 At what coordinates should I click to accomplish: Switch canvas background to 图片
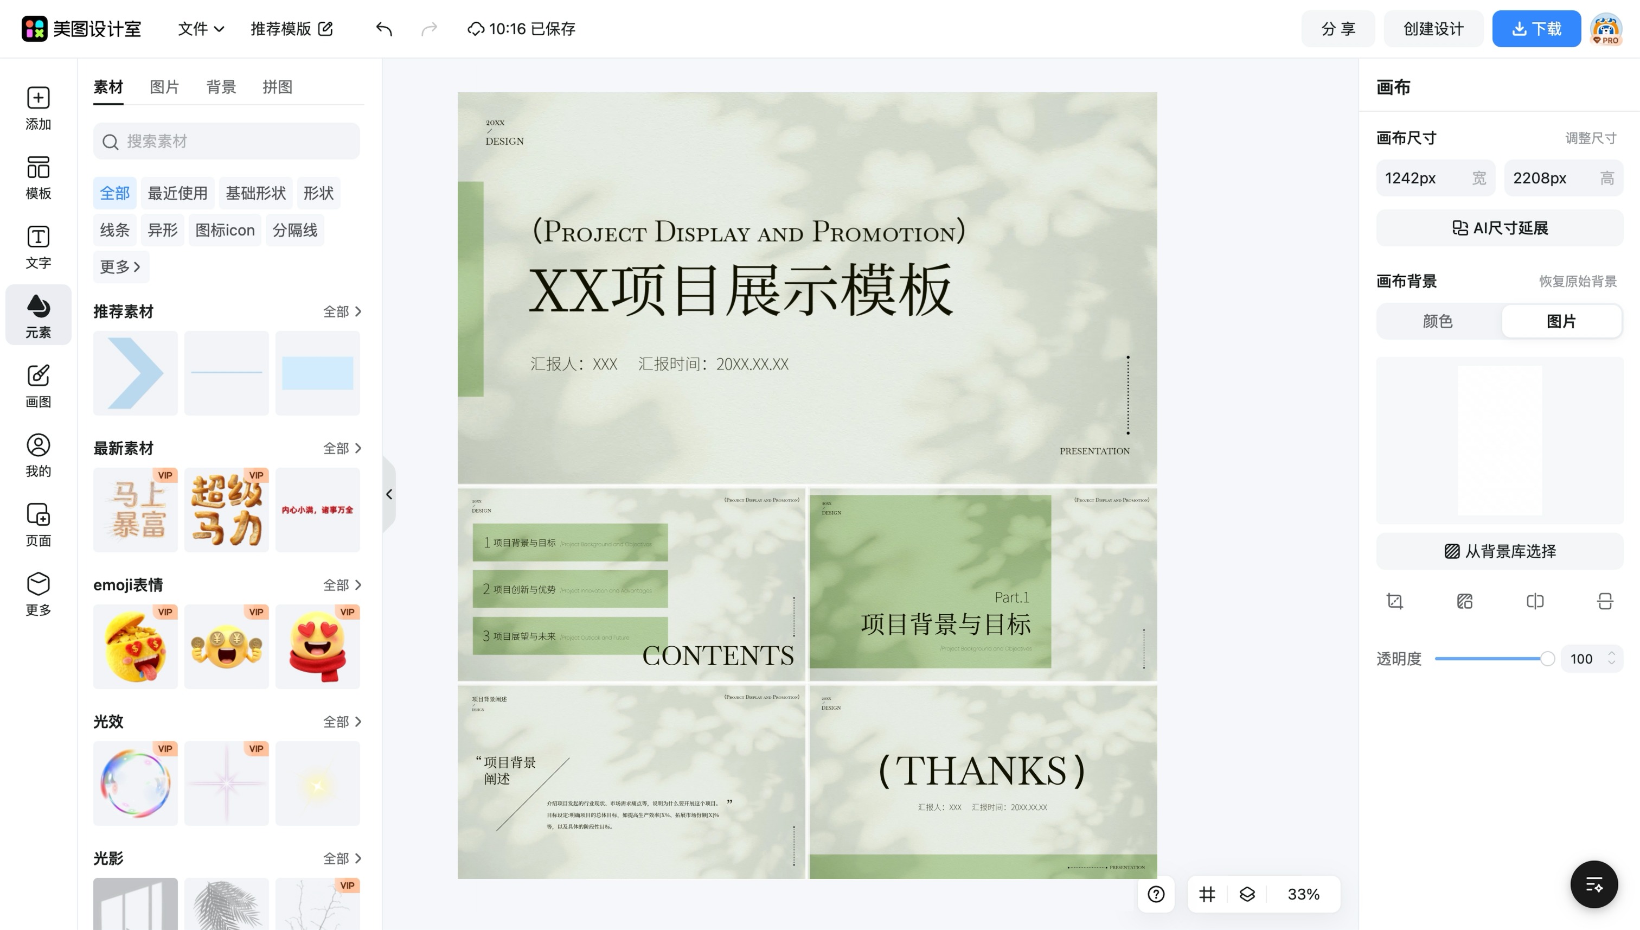point(1561,321)
